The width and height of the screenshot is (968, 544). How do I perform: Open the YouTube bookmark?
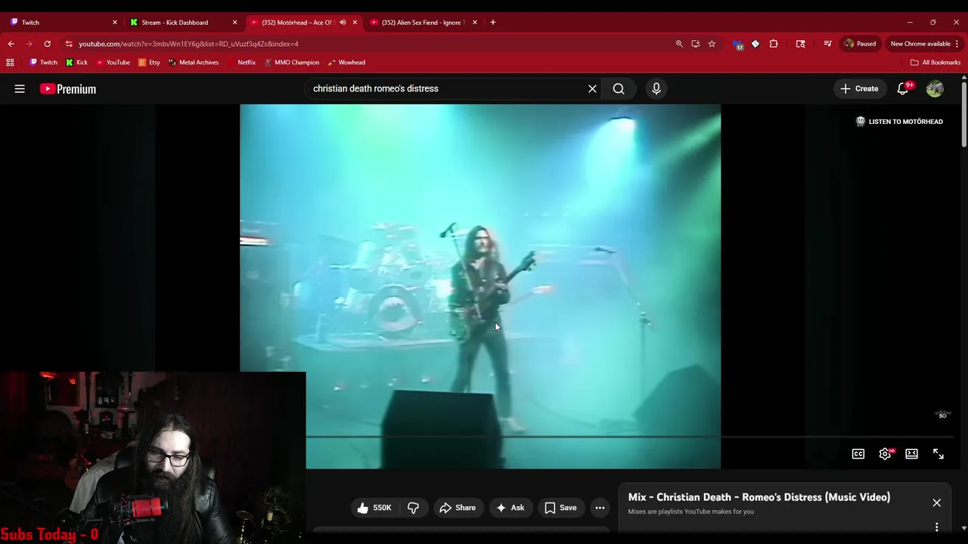pos(113,63)
